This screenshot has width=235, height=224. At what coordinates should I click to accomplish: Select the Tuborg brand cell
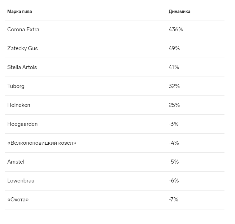tap(16, 86)
